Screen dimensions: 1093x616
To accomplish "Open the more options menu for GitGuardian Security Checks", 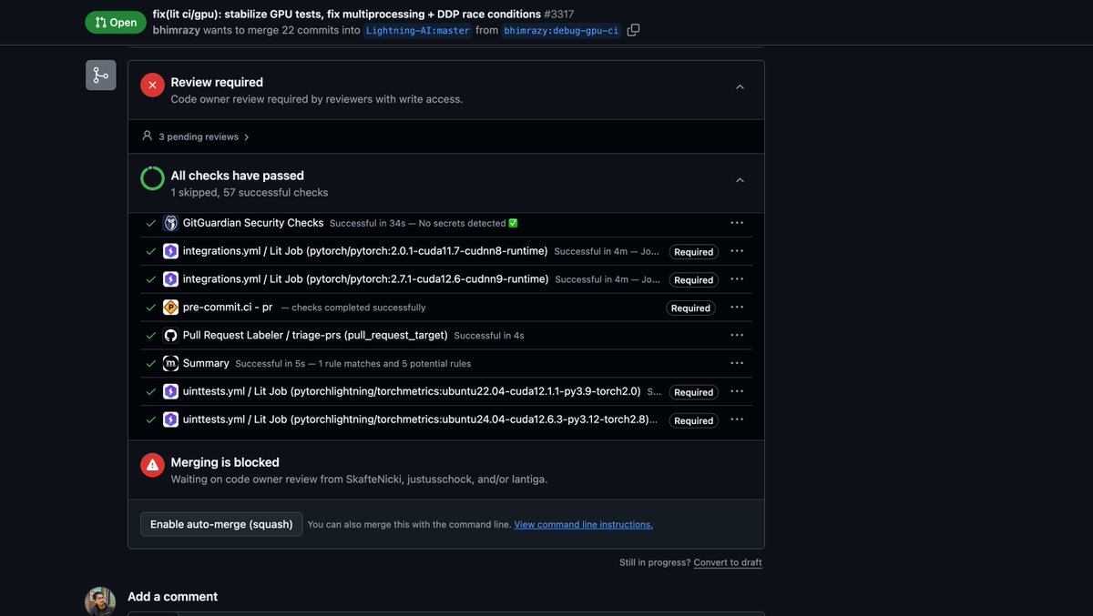I will click(737, 223).
